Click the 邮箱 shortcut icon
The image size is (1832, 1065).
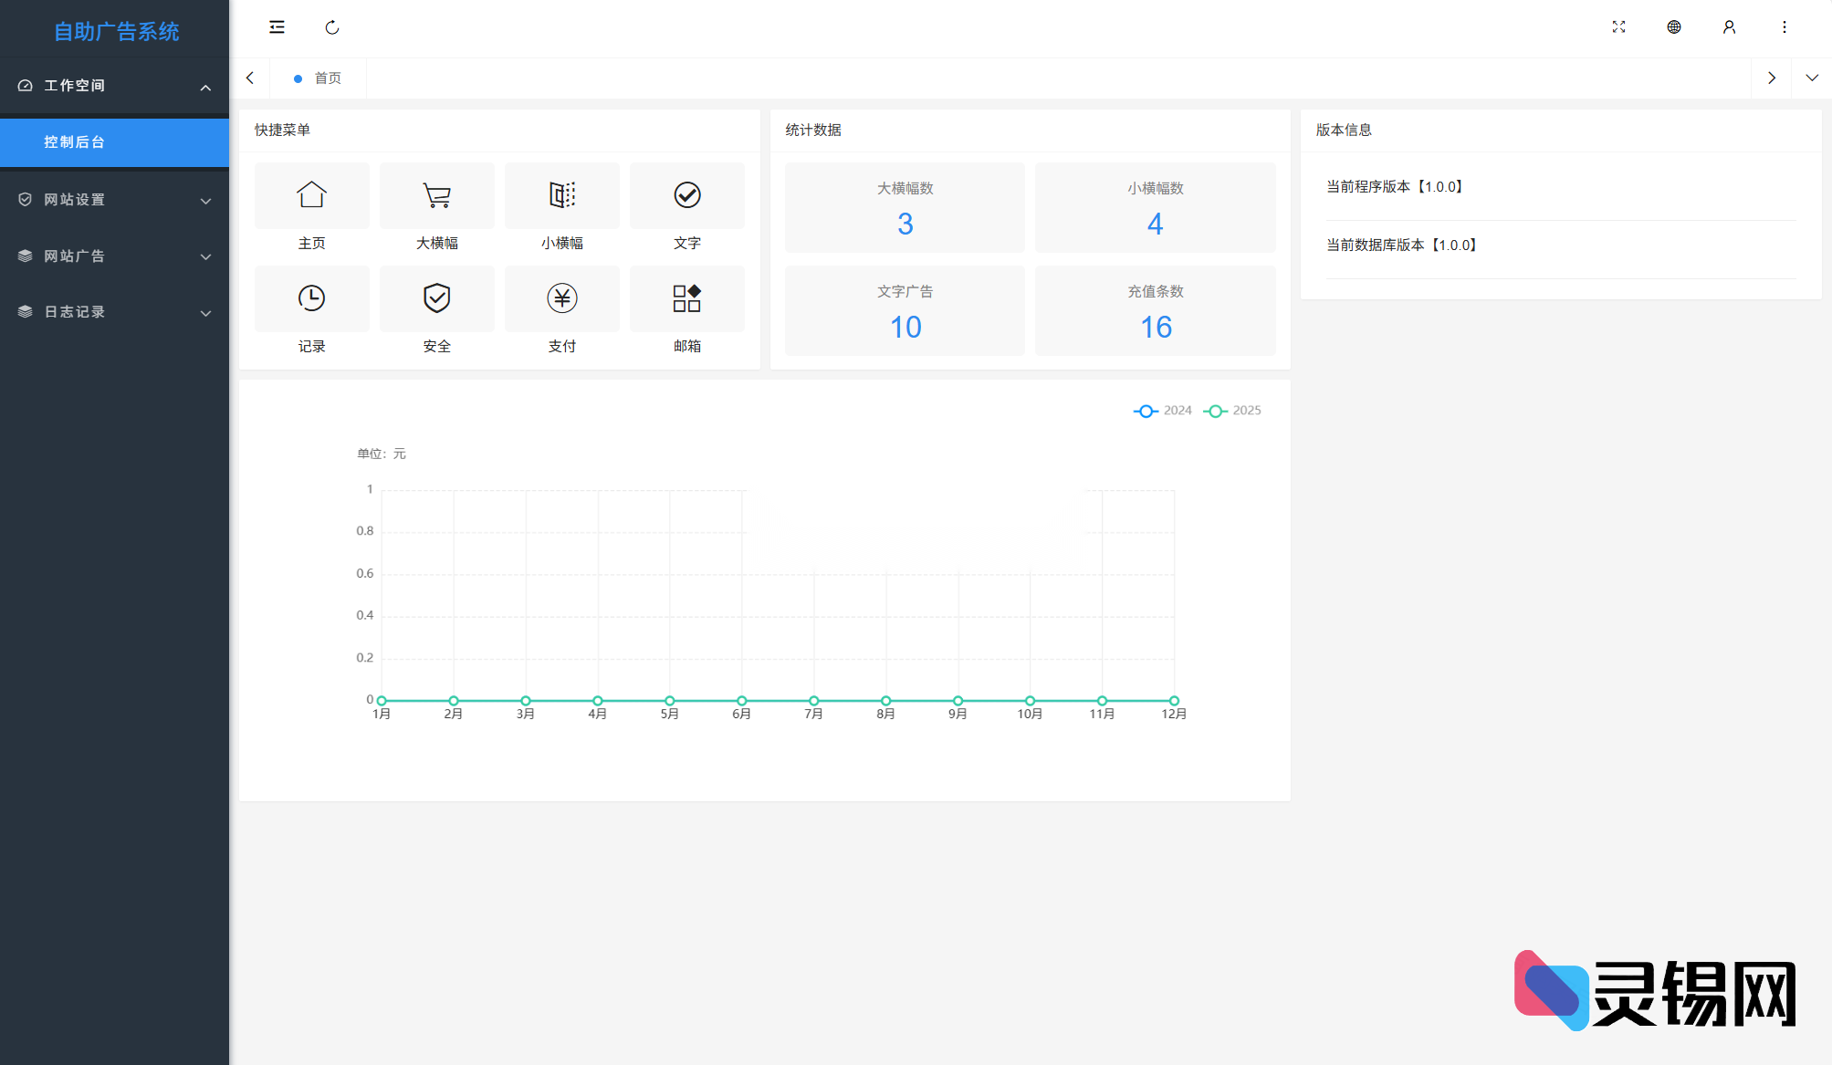point(687,298)
